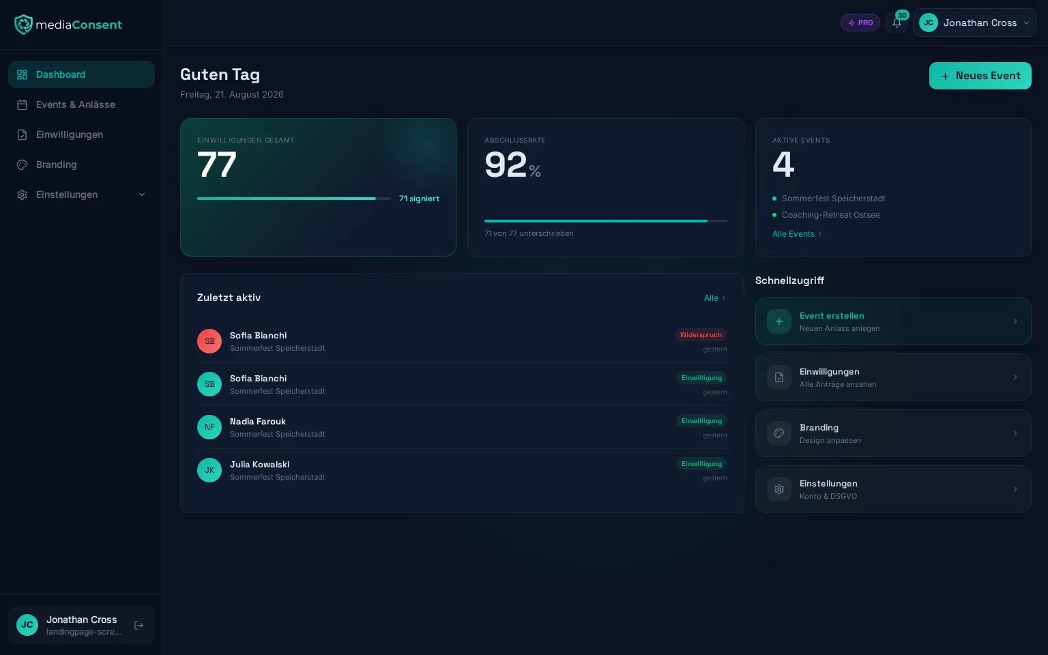Open the Jonathan Cross account dropdown
This screenshot has width=1048, height=655.
[x=974, y=23]
